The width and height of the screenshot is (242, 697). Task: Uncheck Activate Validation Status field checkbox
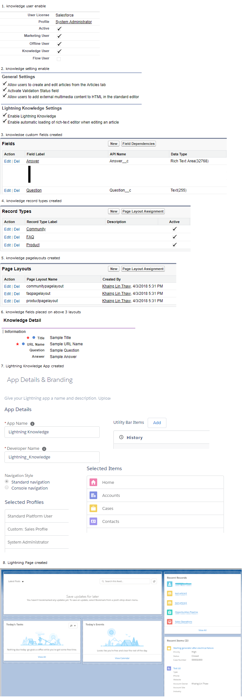tap(5, 90)
